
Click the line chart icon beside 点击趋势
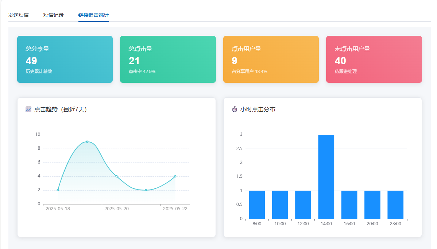[x=28, y=109]
